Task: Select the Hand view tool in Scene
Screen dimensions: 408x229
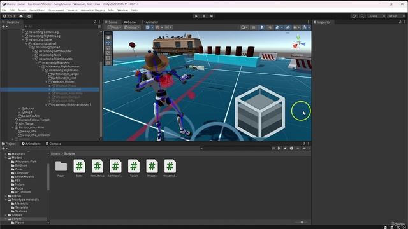Action: pos(108,38)
